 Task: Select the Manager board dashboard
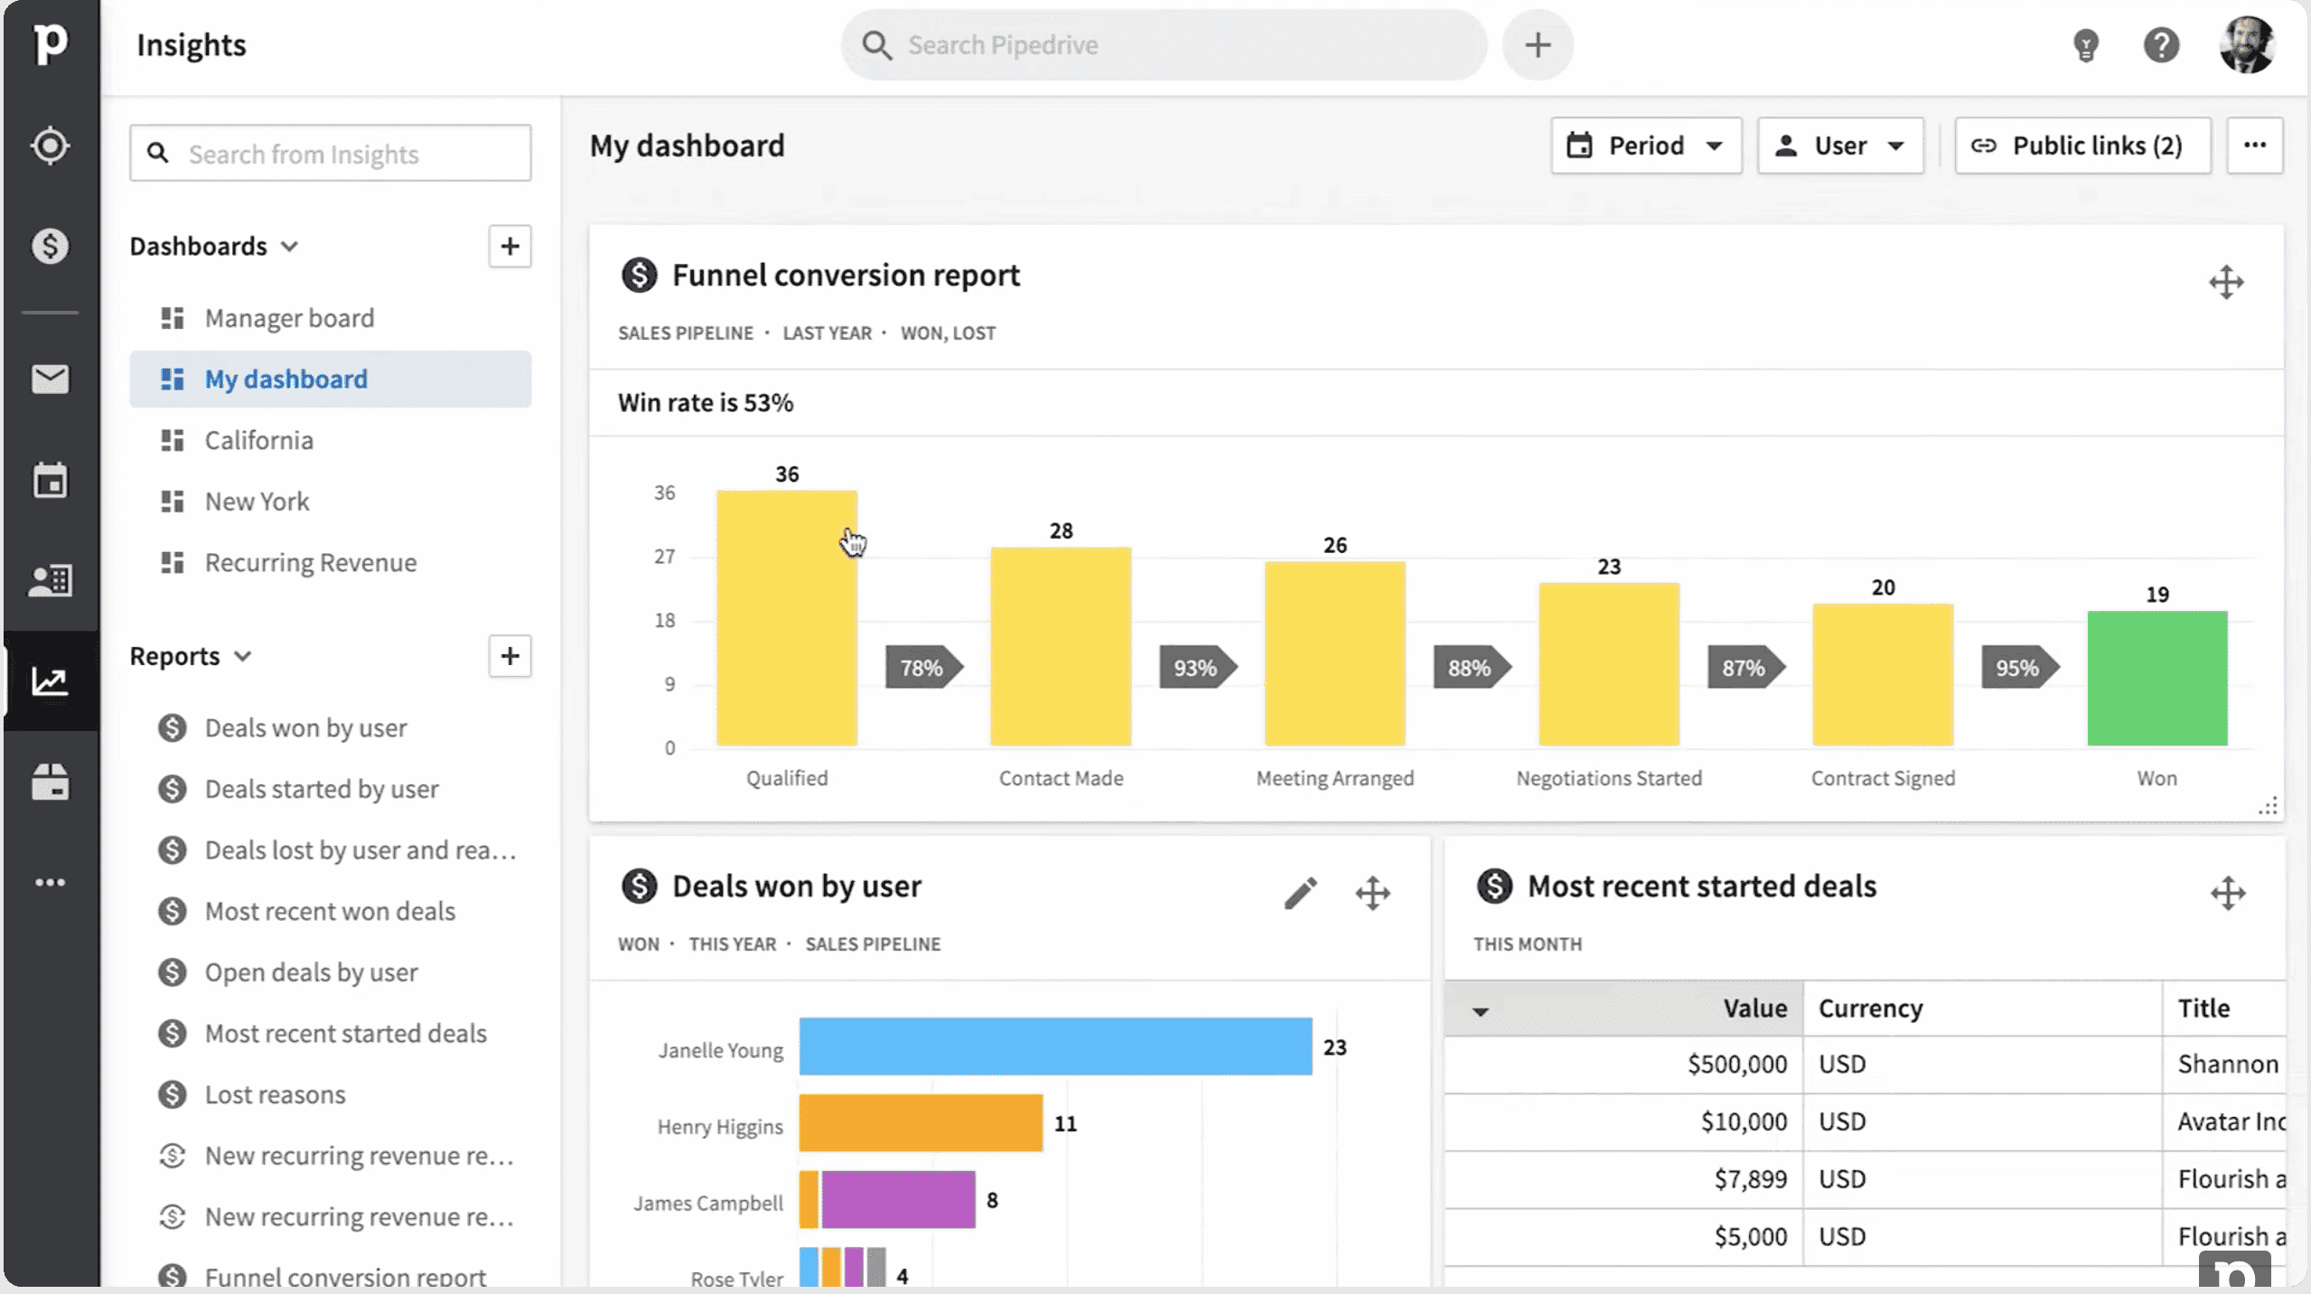point(289,316)
